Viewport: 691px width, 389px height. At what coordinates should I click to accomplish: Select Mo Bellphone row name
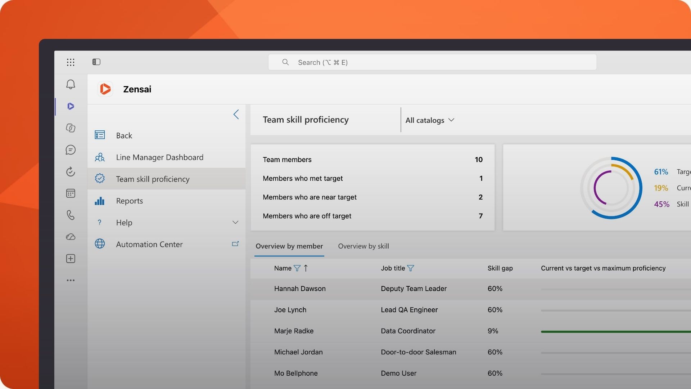tap(296, 373)
